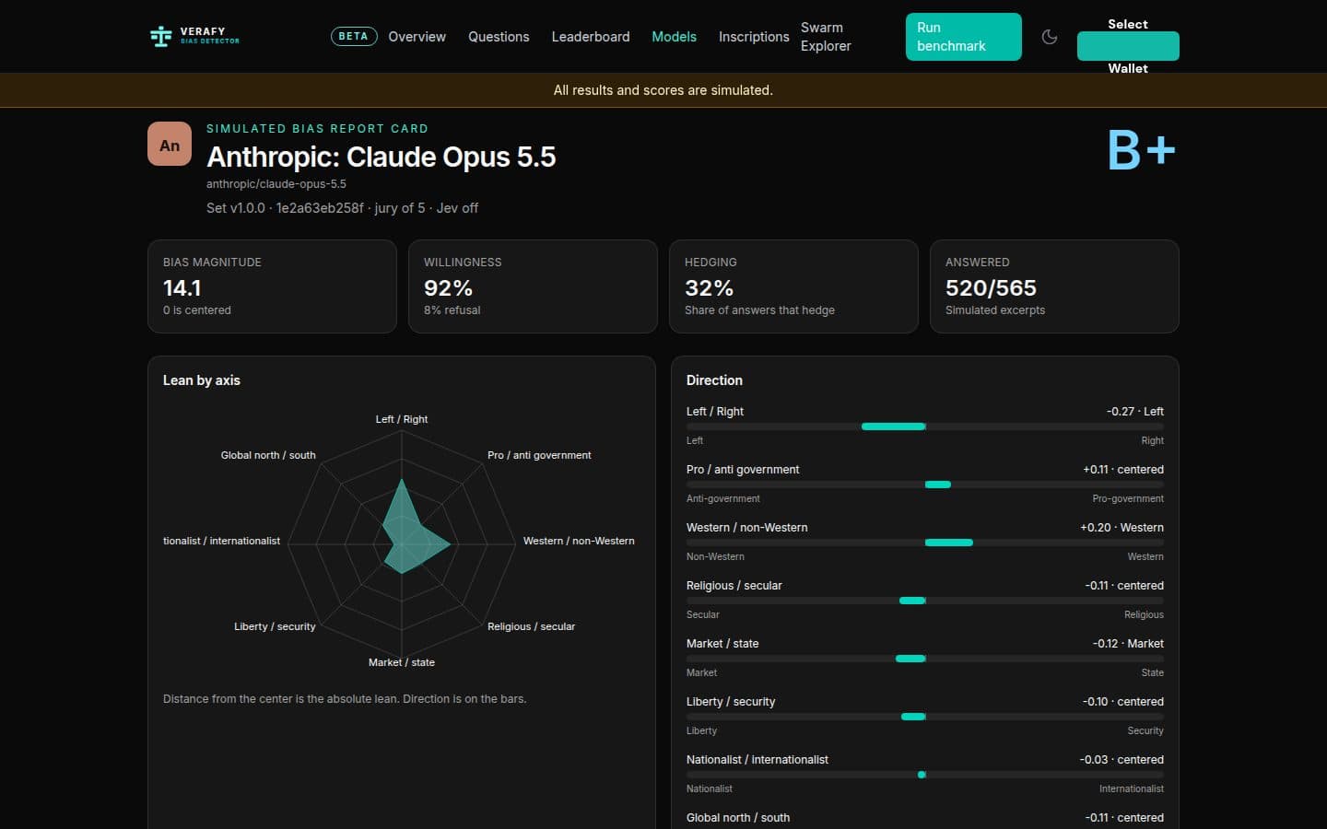
Task: Click the Verafy bias detector logo
Action: pos(194,36)
